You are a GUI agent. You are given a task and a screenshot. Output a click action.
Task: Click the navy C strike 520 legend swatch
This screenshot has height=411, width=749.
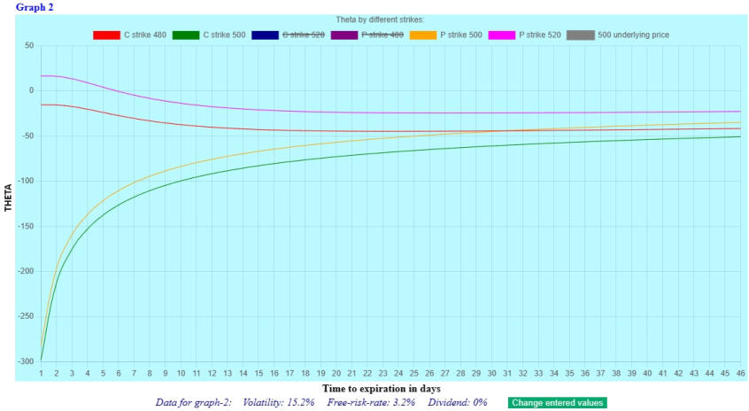coord(266,35)
